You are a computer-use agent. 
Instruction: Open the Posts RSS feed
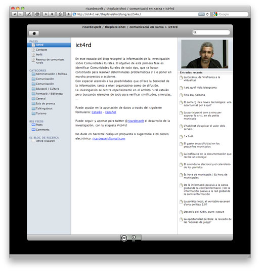tap(39, 125)
